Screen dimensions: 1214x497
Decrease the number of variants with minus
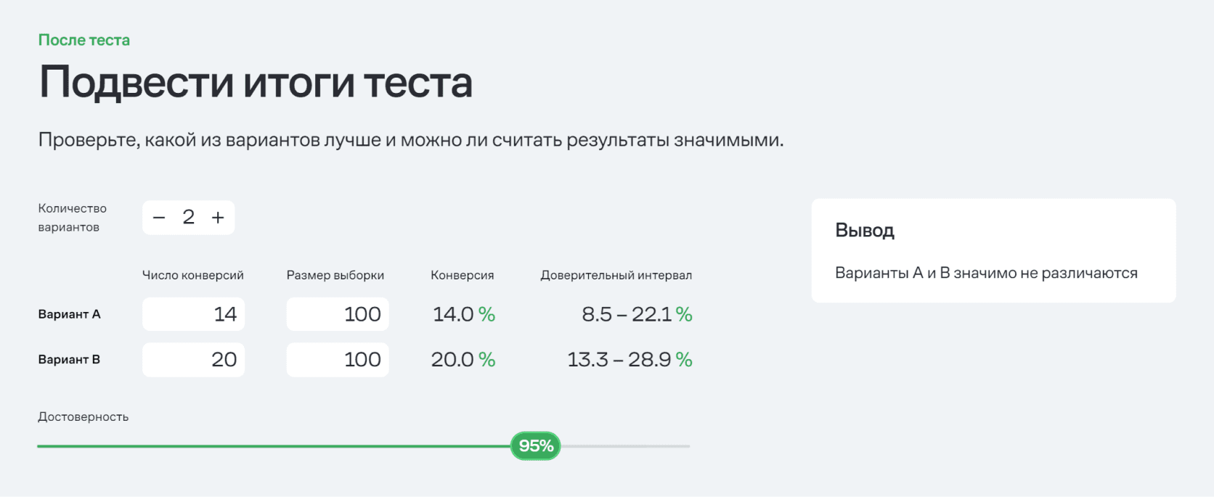tap(160, 218)
